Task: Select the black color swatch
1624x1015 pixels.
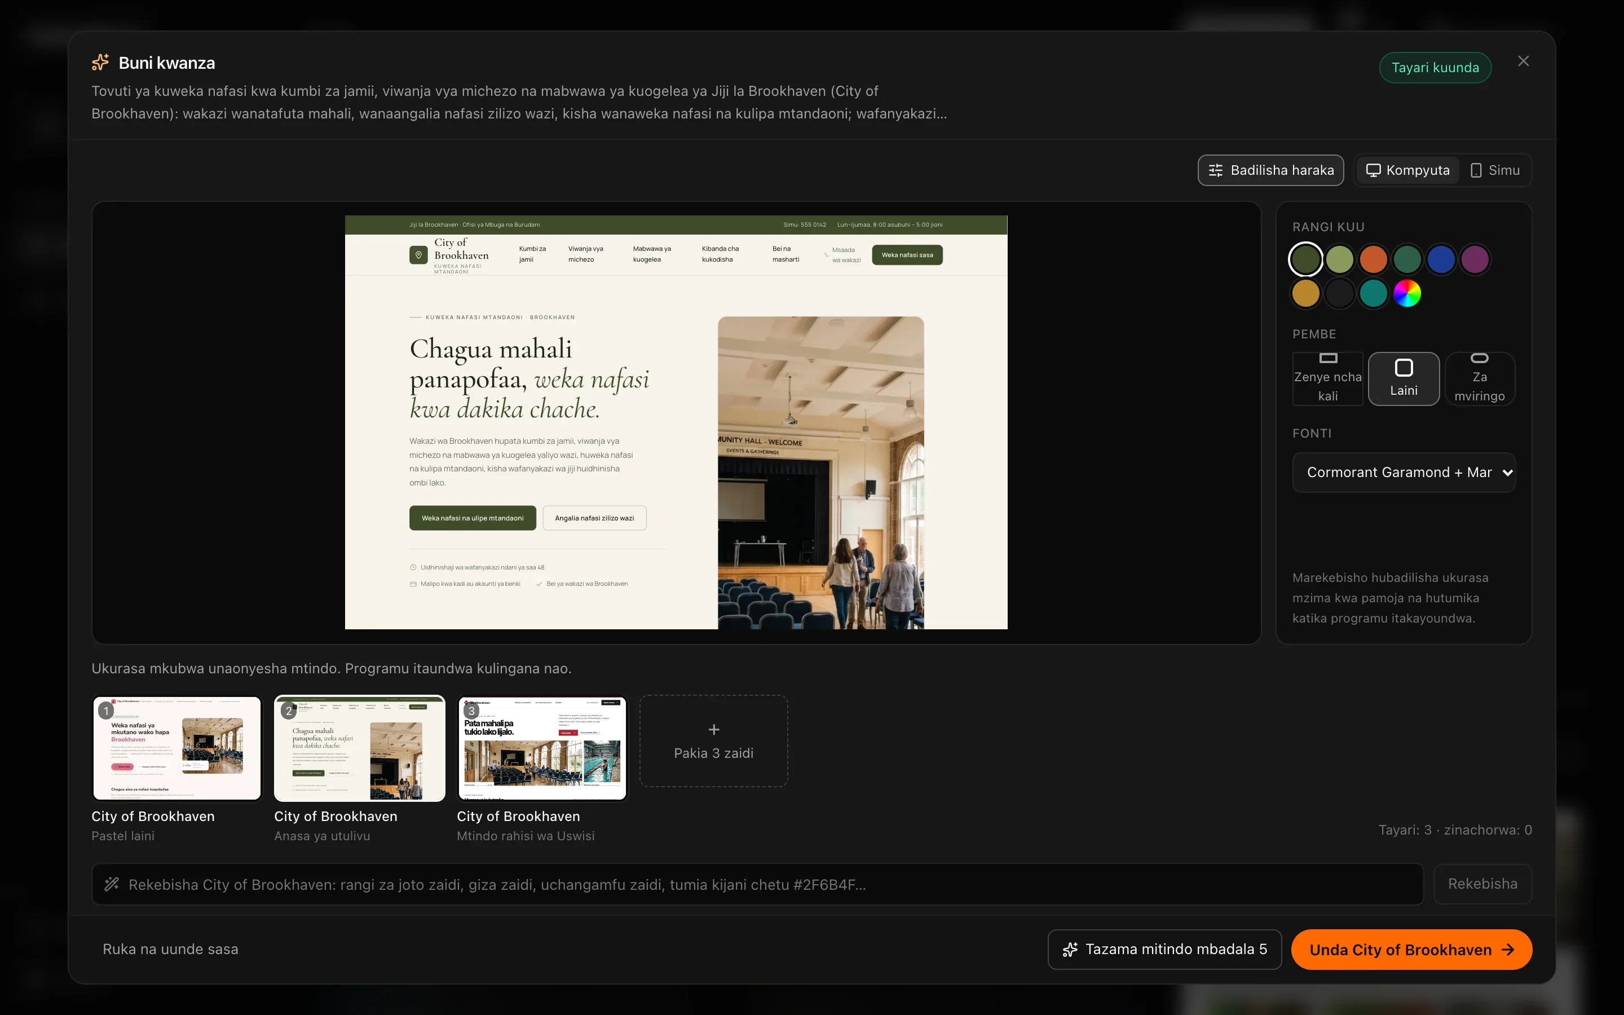Action: click(1339, 293)
